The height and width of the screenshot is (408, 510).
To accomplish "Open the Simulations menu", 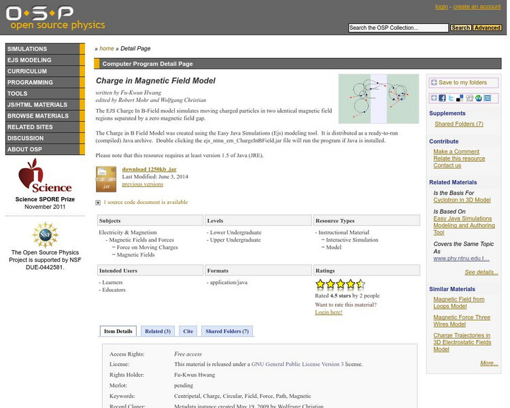I will (x=45, y=49).
